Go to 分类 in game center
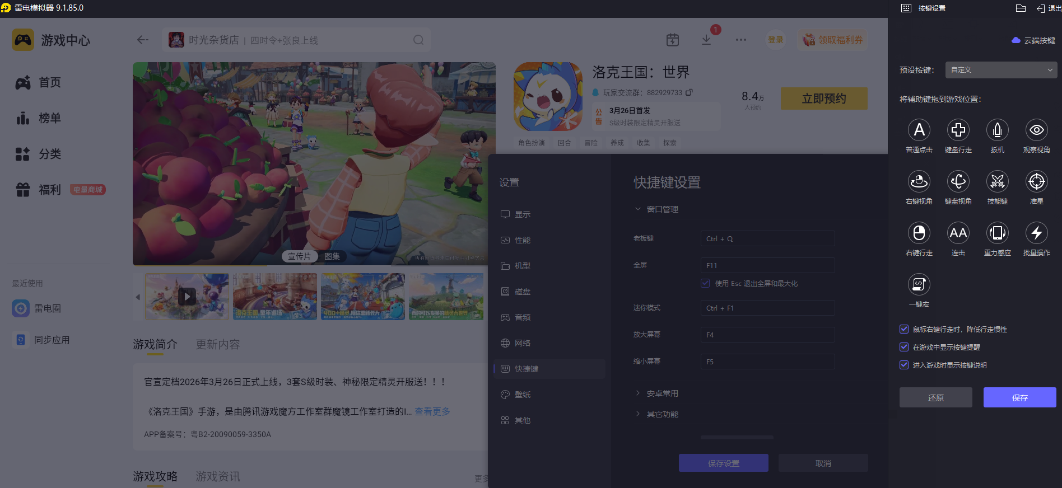The image size is (1062, 488). pyautogui.click(x=38, y=154)
